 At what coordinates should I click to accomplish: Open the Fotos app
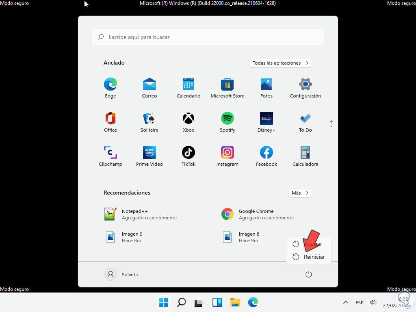pos(266,88)
